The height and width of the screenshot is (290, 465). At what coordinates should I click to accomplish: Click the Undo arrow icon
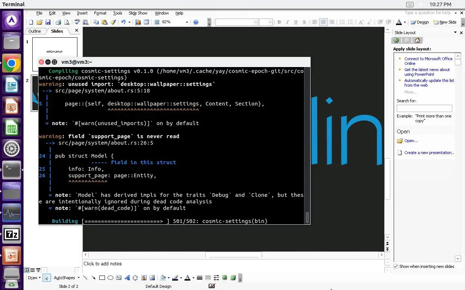[124, 22]
